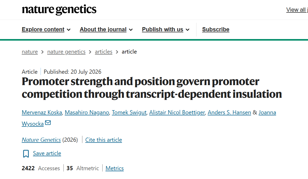
Task: Navigate to the articles breadcrumb
Action: (104, 52)
